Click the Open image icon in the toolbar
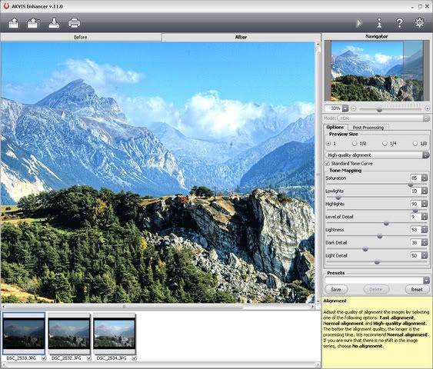Screen dimensions: 433x369 point(14,23)
